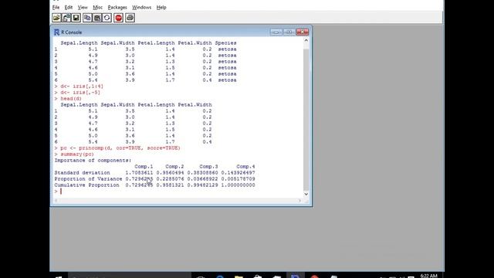Click the 'Comp.4' column header
Screen dimensions: 494x278
pos(245,167)
